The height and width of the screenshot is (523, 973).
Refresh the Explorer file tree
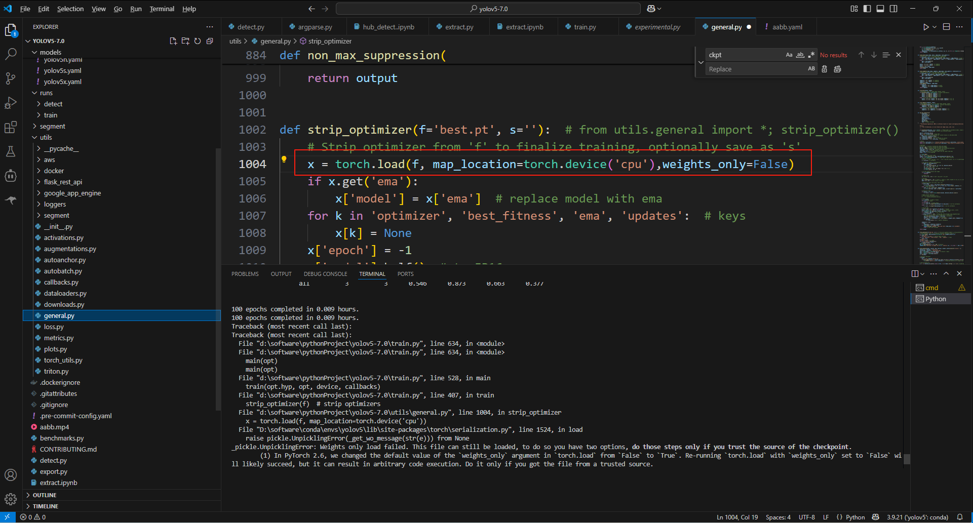(x=198, y=41)
